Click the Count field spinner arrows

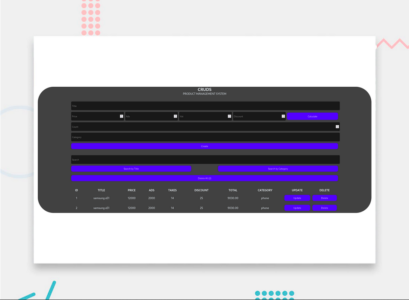pyautogui.click(x=337, y=127)
